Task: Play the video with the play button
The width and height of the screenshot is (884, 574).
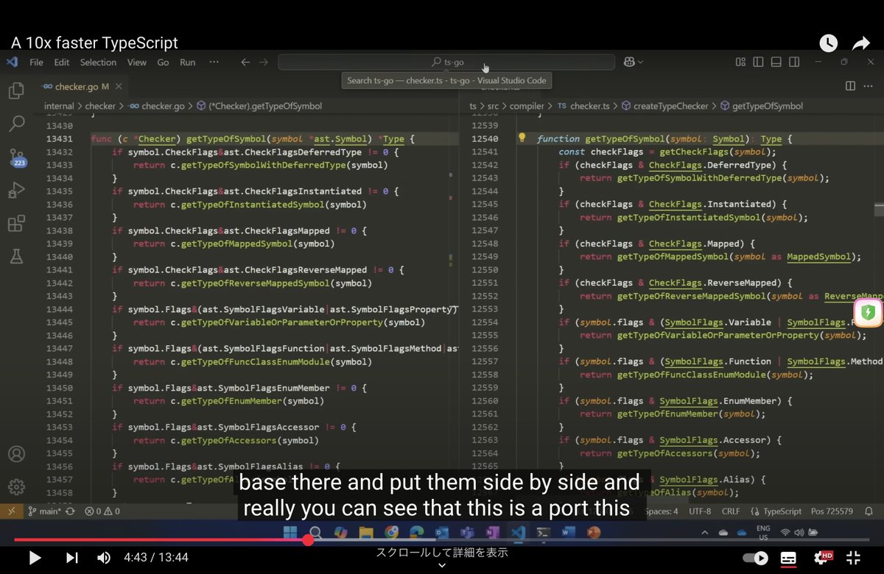Action: 35,558
